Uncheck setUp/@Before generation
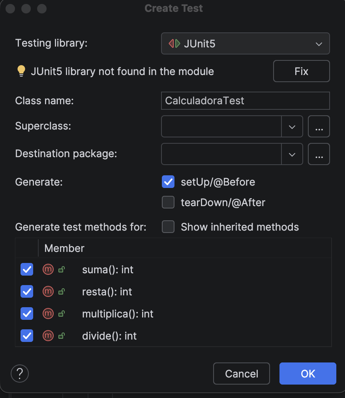The image size is (345, 398). 168,182
